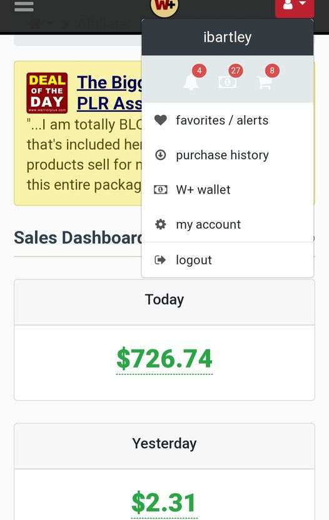Open purchase history from the menu
This screenshot has width=329, height=520.
228,155
